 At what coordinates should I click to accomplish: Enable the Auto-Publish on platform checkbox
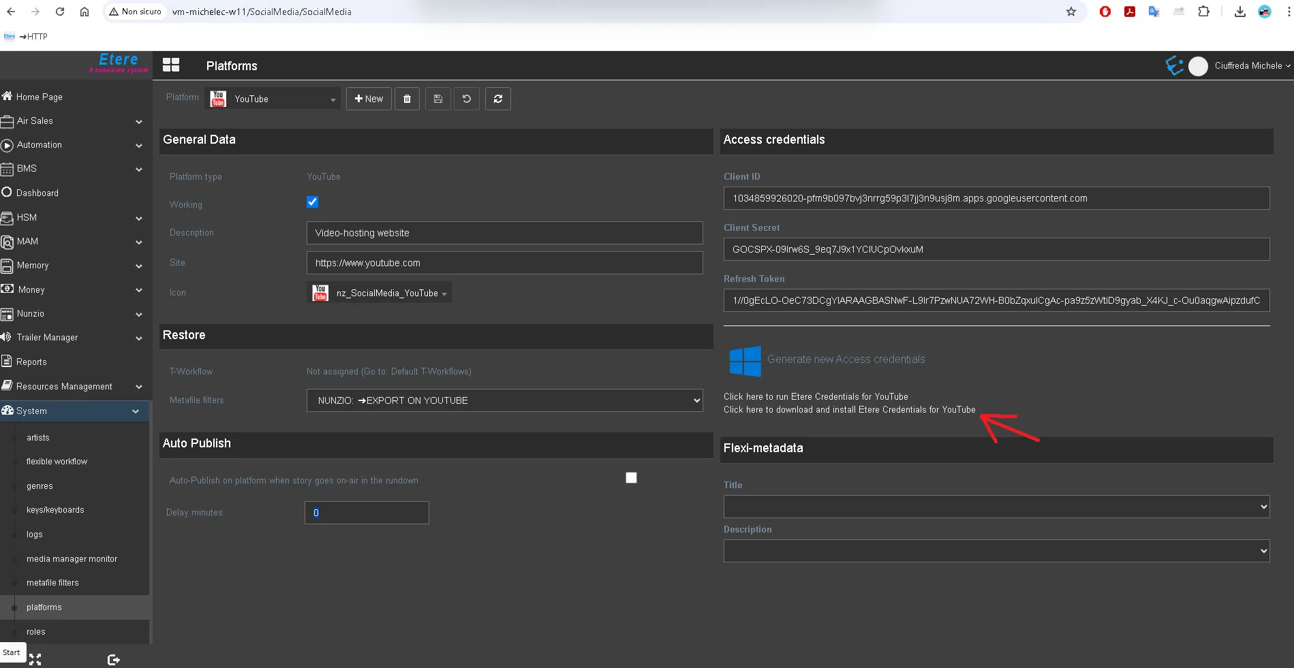tap(631, 478)
